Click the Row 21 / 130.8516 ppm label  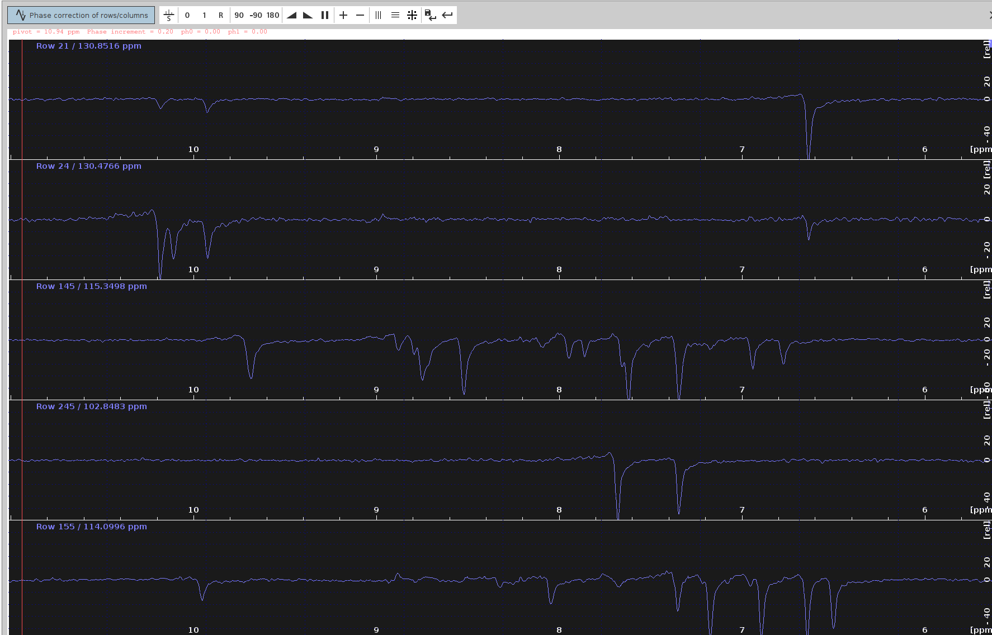pyautogui.click(x=88, y=46)
